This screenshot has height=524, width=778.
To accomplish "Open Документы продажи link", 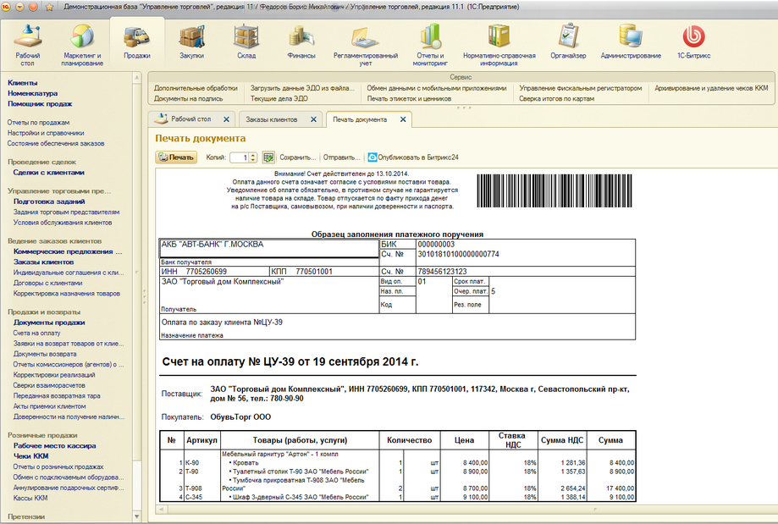I will click(49, 323).
